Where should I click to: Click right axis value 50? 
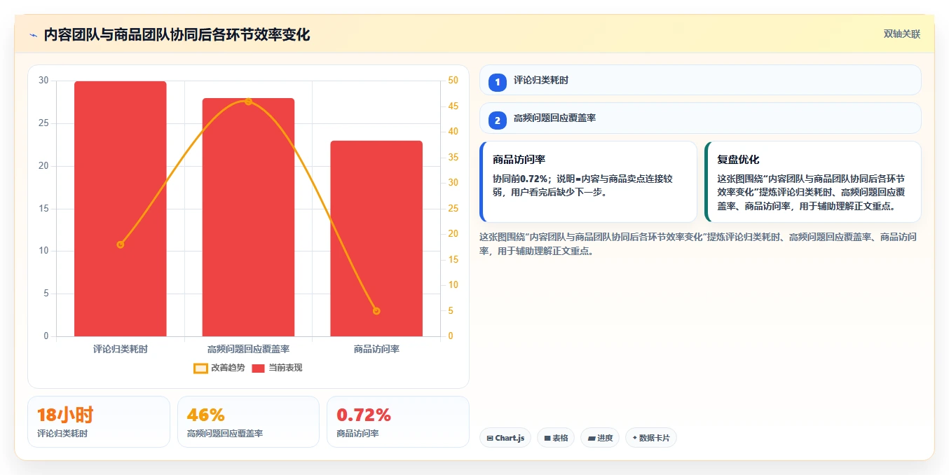pyautogui.click(x=453, y=81)
